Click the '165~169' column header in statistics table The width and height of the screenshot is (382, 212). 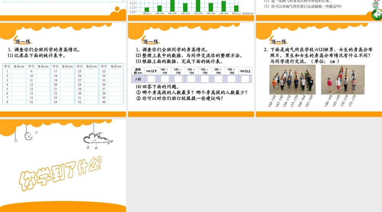coord(231,71)
